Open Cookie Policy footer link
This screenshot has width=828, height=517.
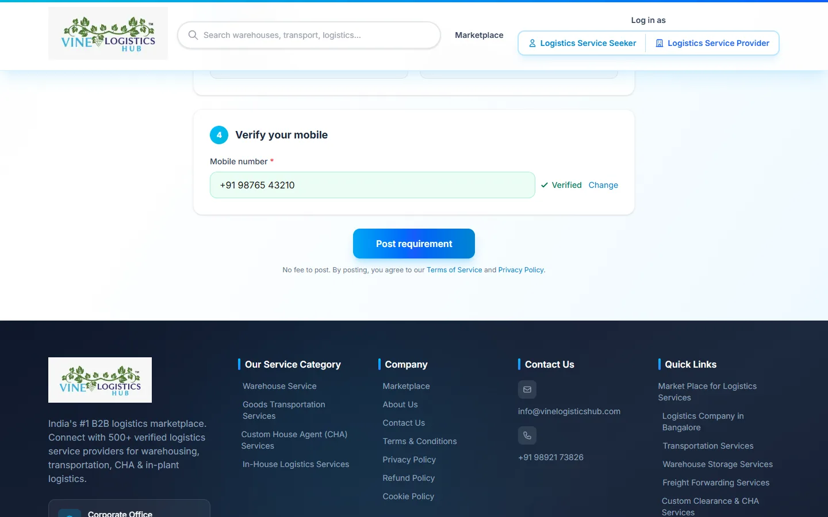(408, 496)
